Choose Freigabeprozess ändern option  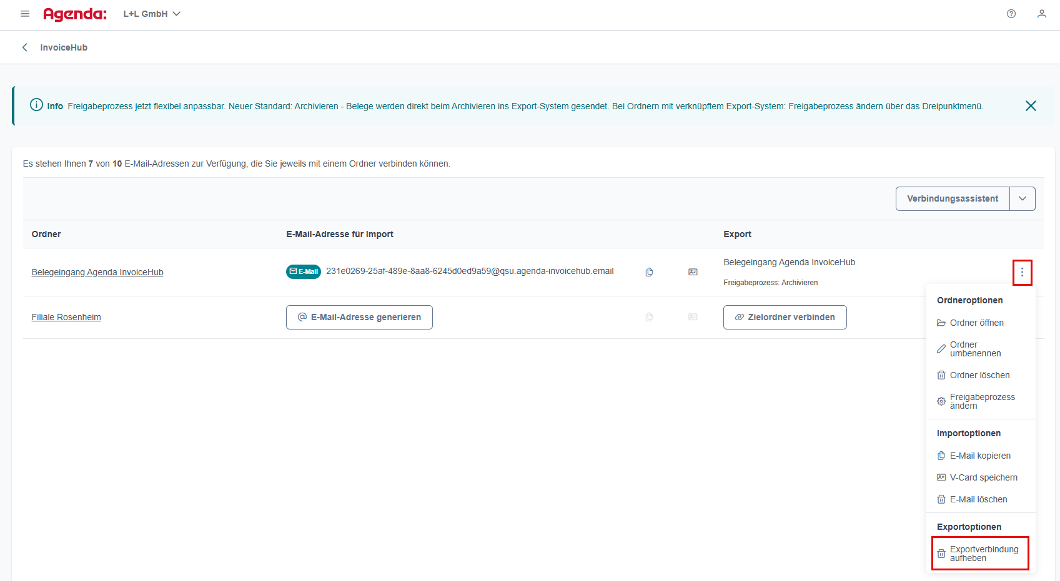click(981, 401)
